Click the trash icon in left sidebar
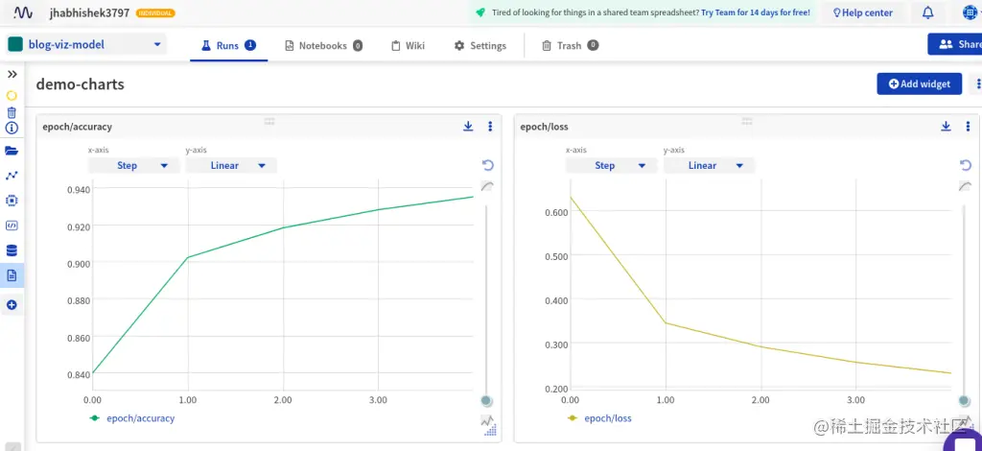 12,113
